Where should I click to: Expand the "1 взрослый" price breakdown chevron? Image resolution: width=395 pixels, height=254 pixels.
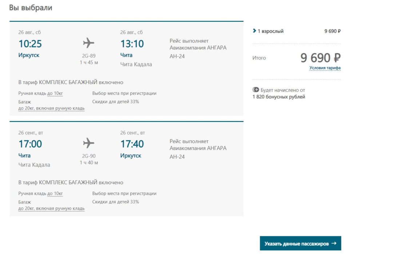pyautogui.click(x=254, y=31)
